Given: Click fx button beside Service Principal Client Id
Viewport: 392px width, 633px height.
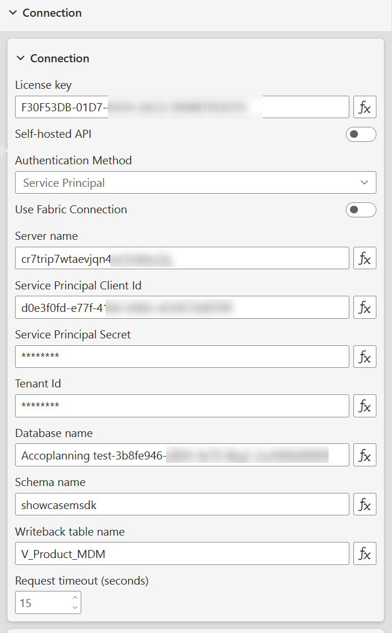Looking at the screenshot, I should point(364,307).
